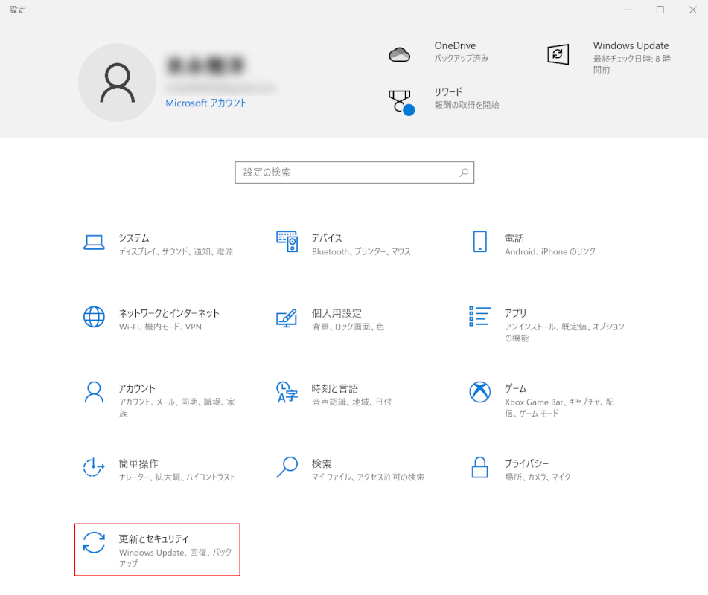Open the 時刻と言語 category title
The image size is (708, 595).
coord(334,388)
